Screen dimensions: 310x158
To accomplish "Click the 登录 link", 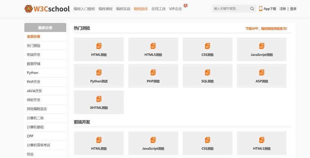I will (293, 9).
